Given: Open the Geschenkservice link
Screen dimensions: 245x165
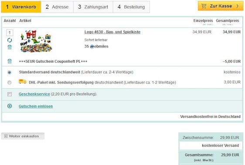Looking at the screenshot, I should (34, 94).
